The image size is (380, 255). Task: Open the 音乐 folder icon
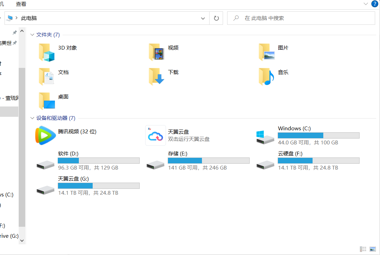coord(267,76)
